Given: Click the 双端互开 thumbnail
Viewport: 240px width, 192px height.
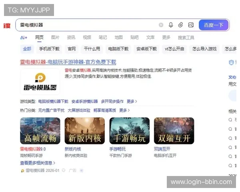Looking at the screenshot, I should 174,131.
